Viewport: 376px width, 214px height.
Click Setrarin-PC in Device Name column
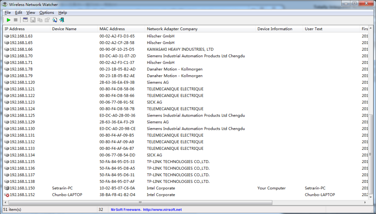point(62,188)
